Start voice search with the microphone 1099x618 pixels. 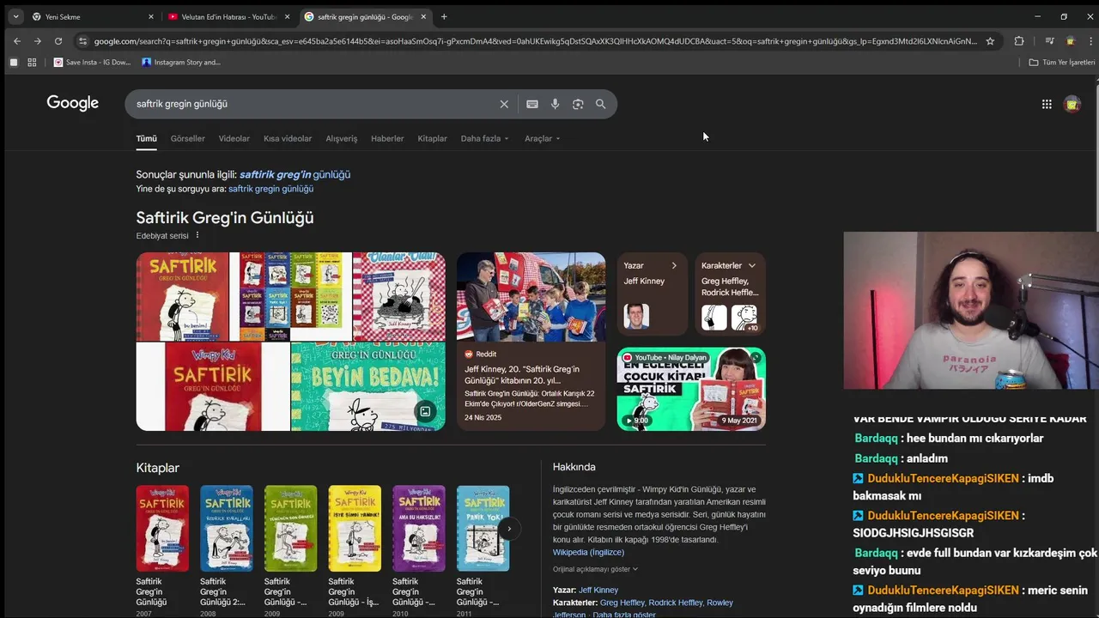point(555,104)
